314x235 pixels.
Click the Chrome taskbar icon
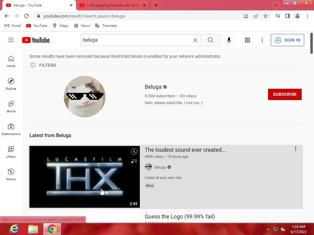coord(52,229)
